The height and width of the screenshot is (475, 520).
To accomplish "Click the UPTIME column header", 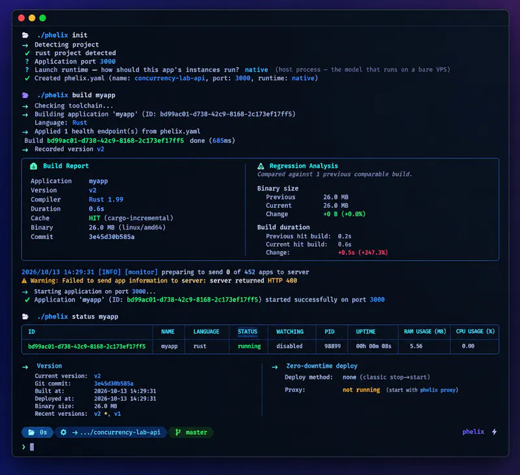I will coord(365,331).
